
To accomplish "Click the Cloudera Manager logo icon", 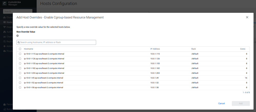I will pos(5,3).
